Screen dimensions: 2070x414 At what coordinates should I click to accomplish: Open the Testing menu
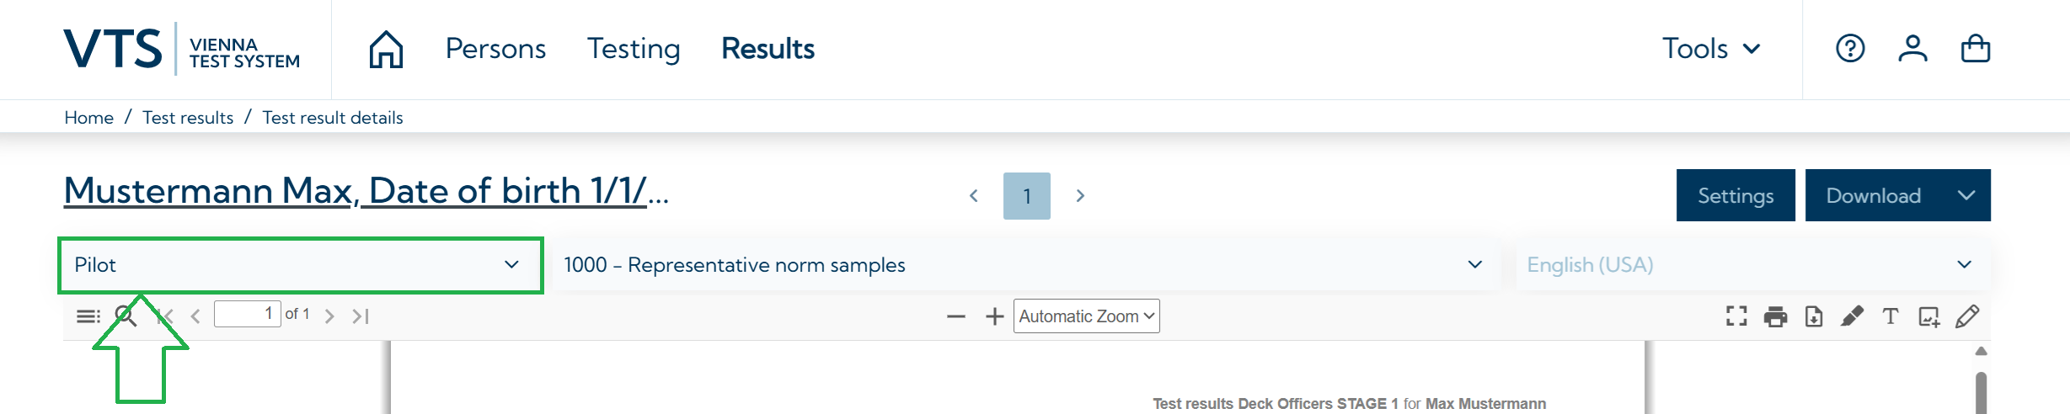634,49
